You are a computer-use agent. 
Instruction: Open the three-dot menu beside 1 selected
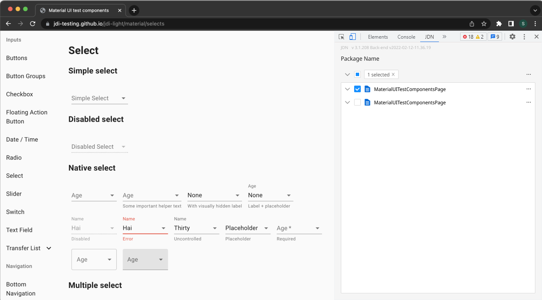(x=529, y=74)
